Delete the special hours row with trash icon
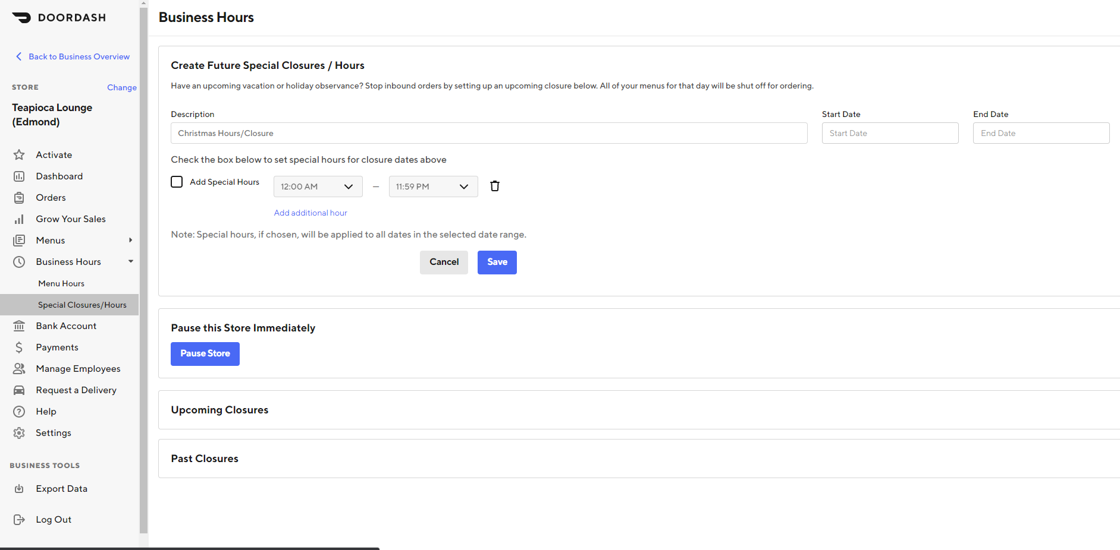This screenshot has height=550, width=1120. (495, 187)
